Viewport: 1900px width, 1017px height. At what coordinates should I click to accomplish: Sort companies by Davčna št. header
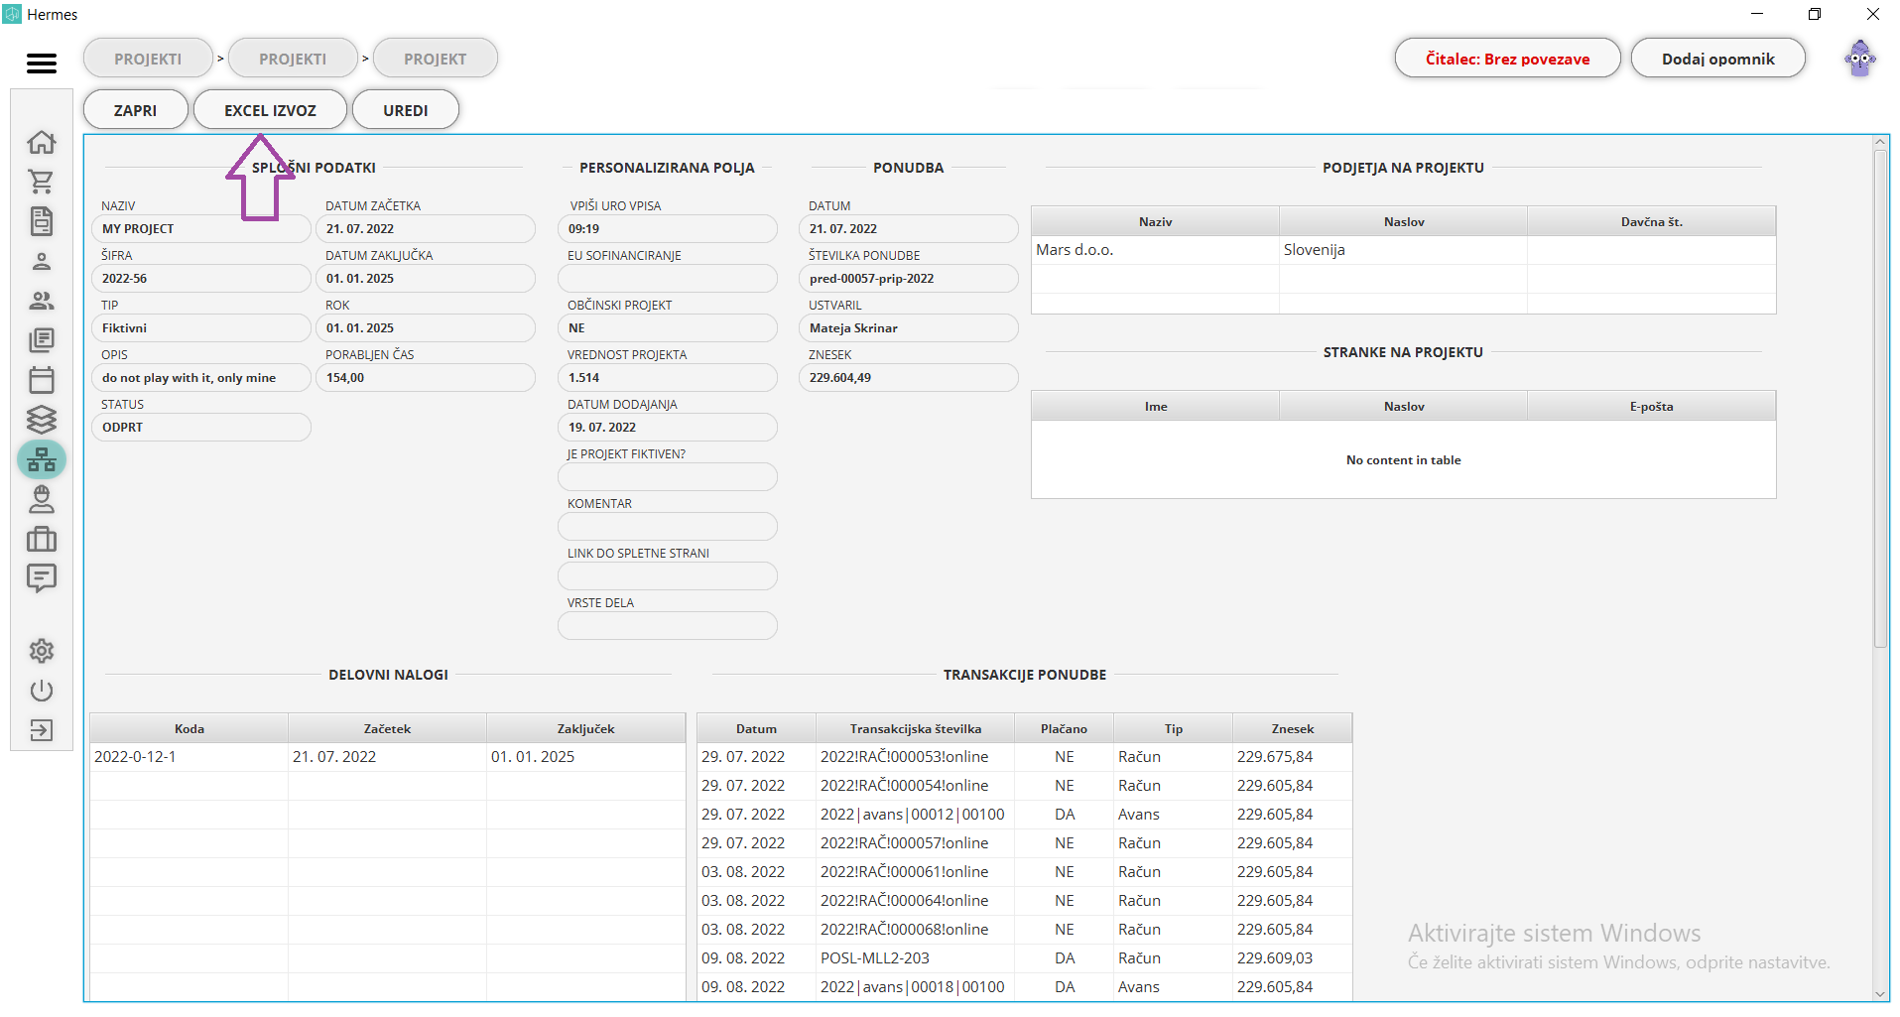click(1651, 222)
